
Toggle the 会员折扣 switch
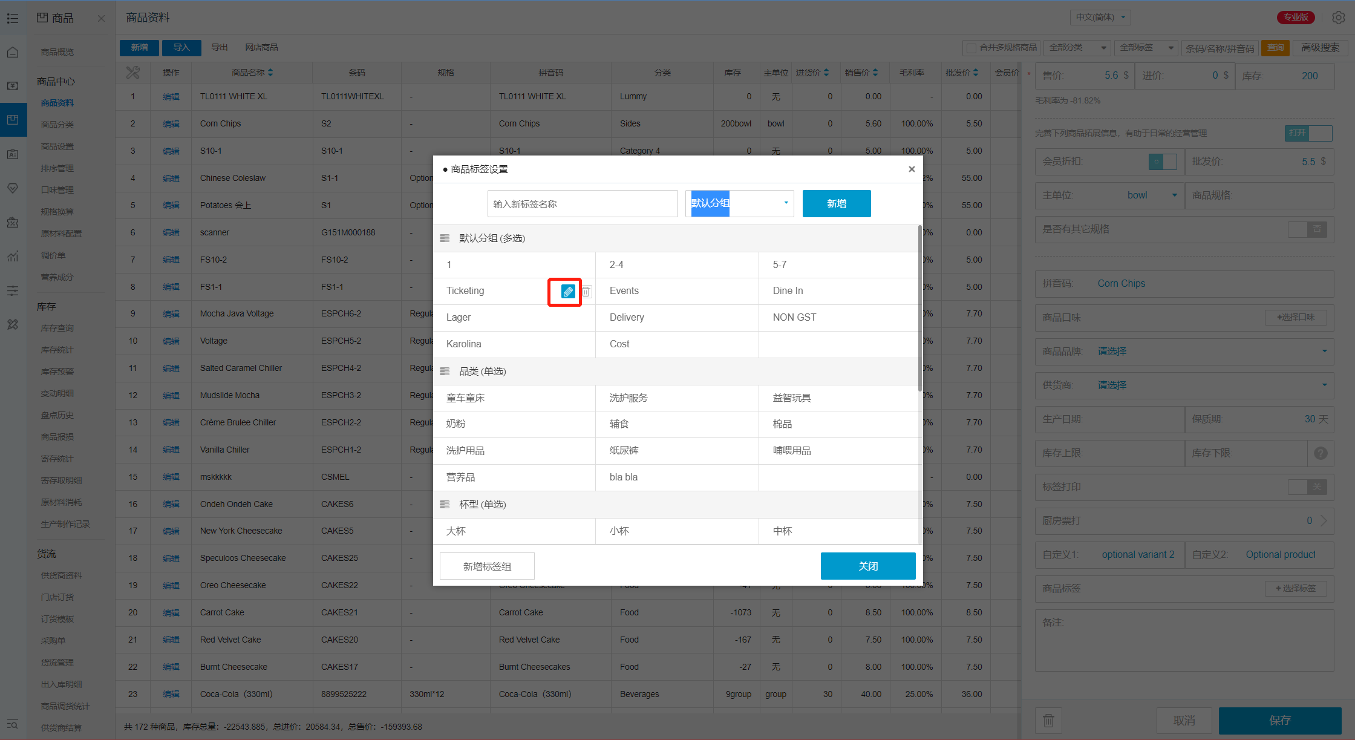[x=1162, y=162]
